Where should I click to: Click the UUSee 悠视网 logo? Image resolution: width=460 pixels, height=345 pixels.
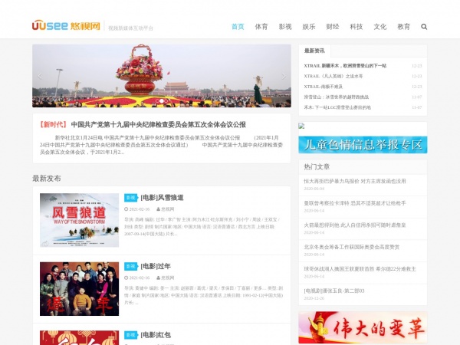click(x=66, y=25)
